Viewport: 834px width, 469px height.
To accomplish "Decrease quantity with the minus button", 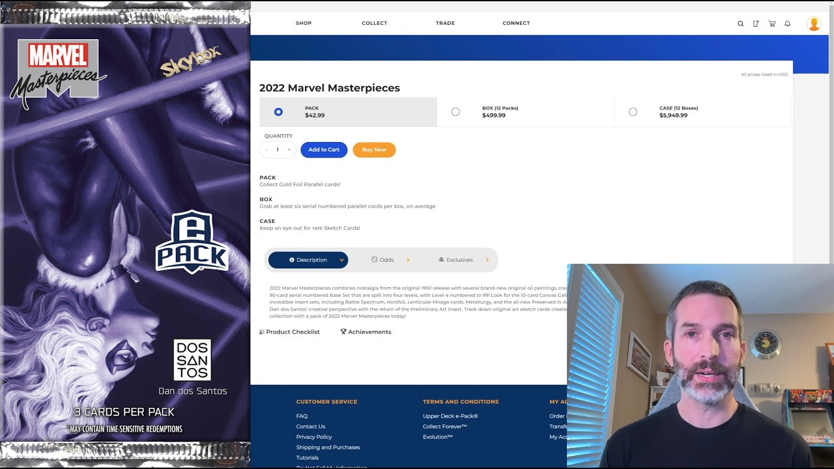I will pos(266,150).
